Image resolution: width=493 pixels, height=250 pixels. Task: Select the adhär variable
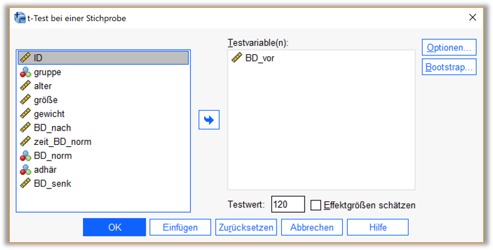[103, 169]
